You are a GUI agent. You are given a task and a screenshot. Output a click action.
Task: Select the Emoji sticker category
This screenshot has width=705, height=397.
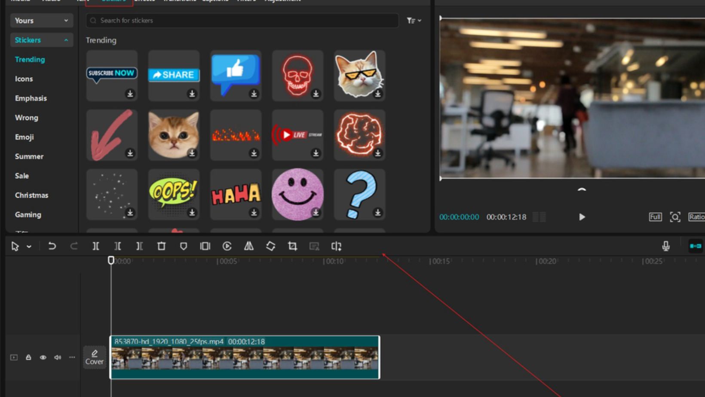point(24,137)
